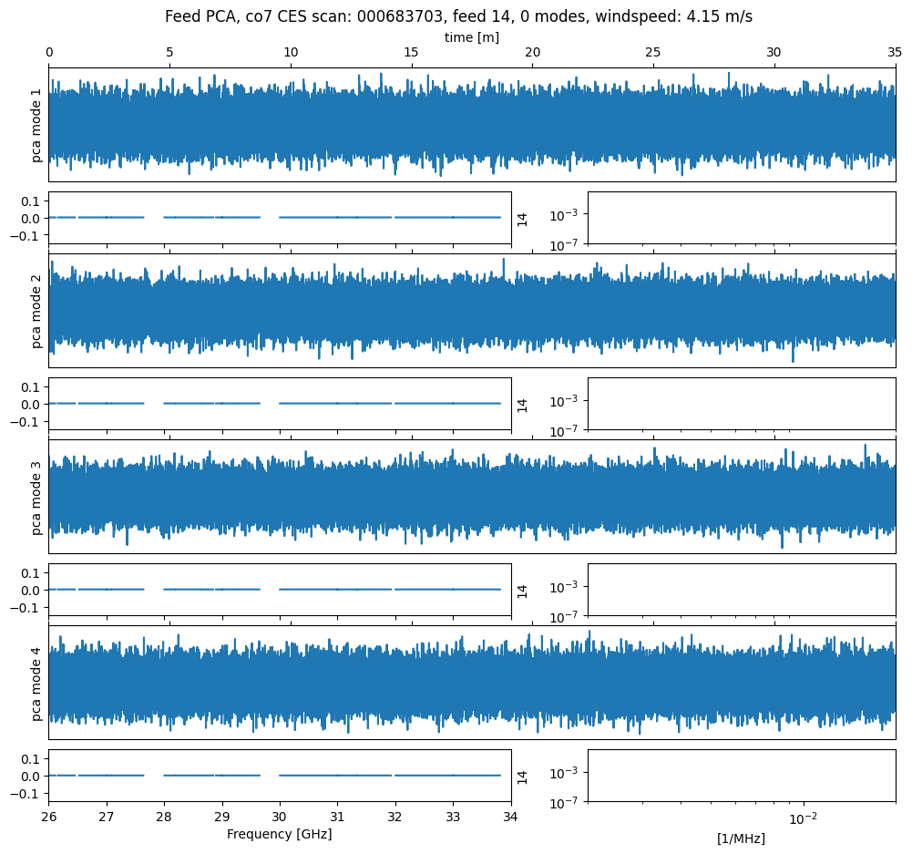Click the 'pca mode 4' y-axis label
912x854 pixels.
coord(37,683)
